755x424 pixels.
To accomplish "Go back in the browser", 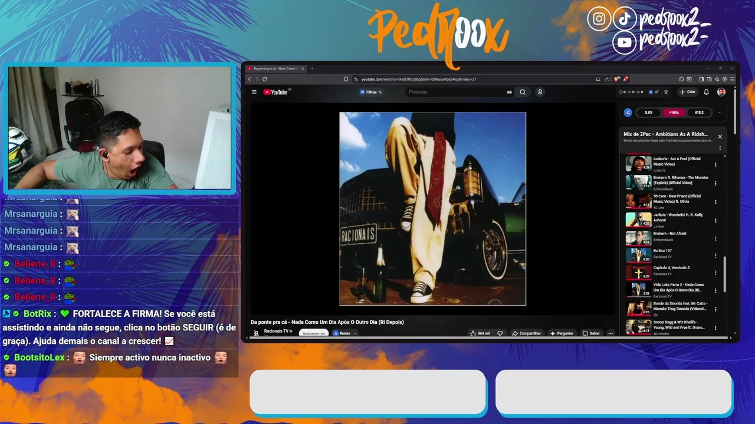I will tap(250, 79).
